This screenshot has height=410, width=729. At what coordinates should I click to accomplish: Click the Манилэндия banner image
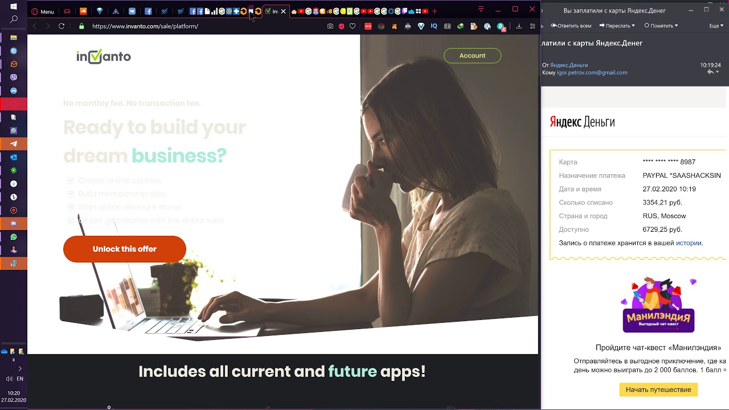[658, 305]
